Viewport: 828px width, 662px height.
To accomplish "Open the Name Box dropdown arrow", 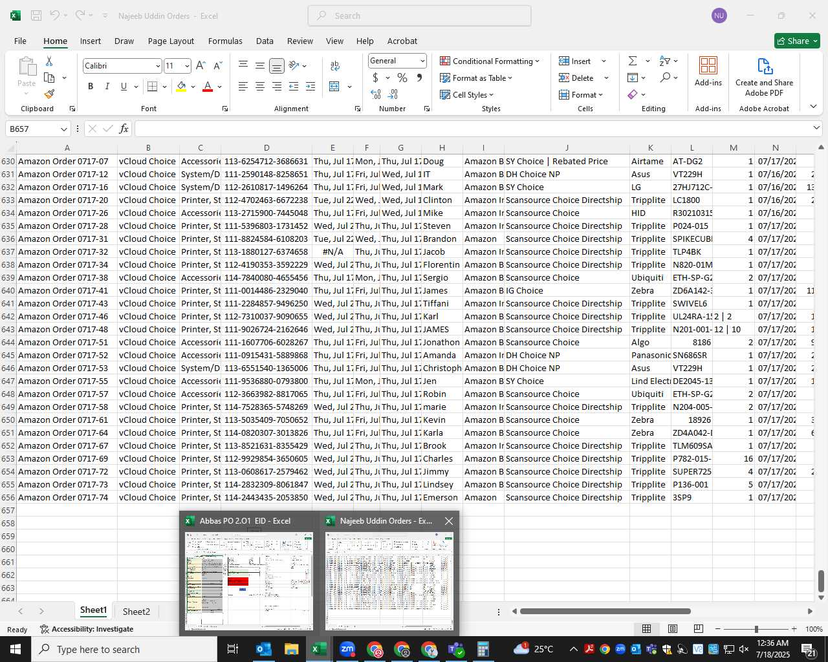I will coord(63,129).
